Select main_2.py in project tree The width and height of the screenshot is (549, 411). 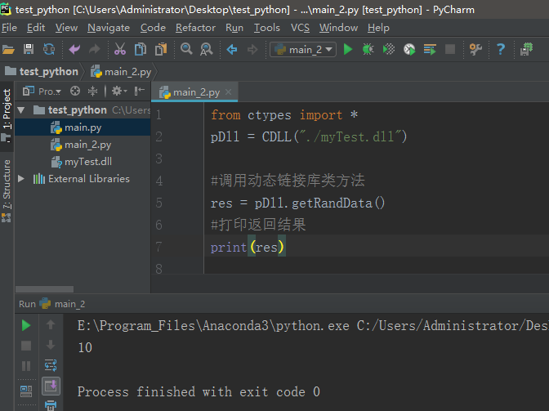pyautogui.click(x=83, y=145)
